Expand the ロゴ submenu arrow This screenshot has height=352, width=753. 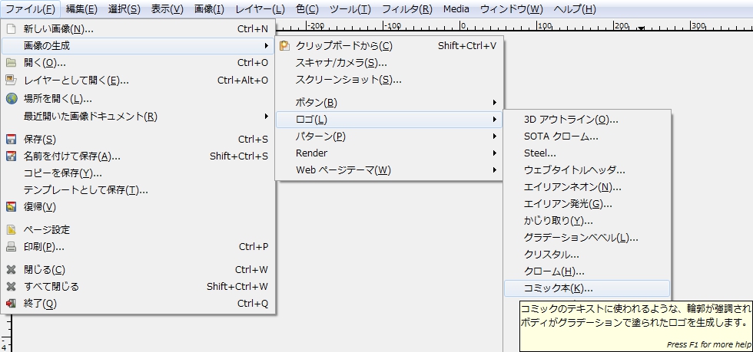click(x=494, y=120)
